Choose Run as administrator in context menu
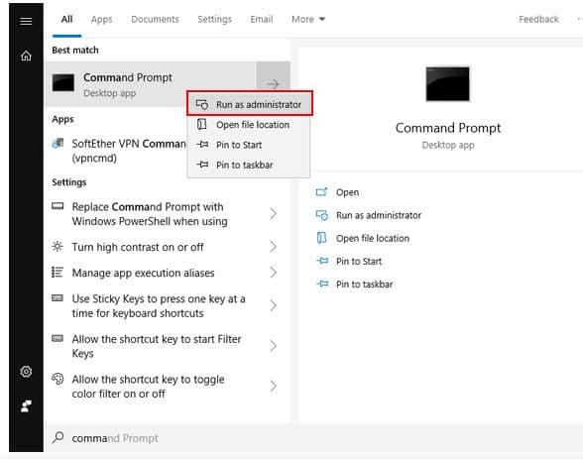583x459 pixels. pos(250,103)
